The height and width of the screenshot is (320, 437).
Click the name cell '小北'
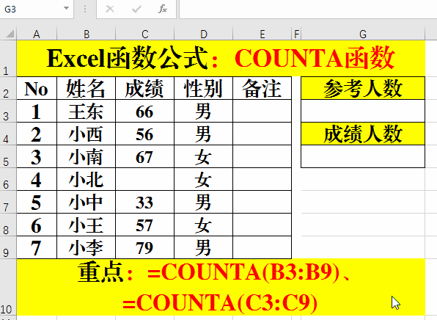pyautogui.click(x=86, y=179)
